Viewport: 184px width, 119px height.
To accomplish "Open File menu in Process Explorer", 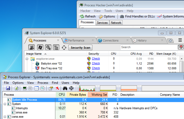I will pos(6,83).
